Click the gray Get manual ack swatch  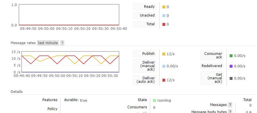231,78
